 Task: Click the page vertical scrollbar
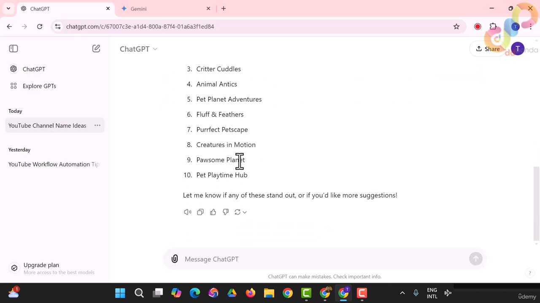pos(537,203)
